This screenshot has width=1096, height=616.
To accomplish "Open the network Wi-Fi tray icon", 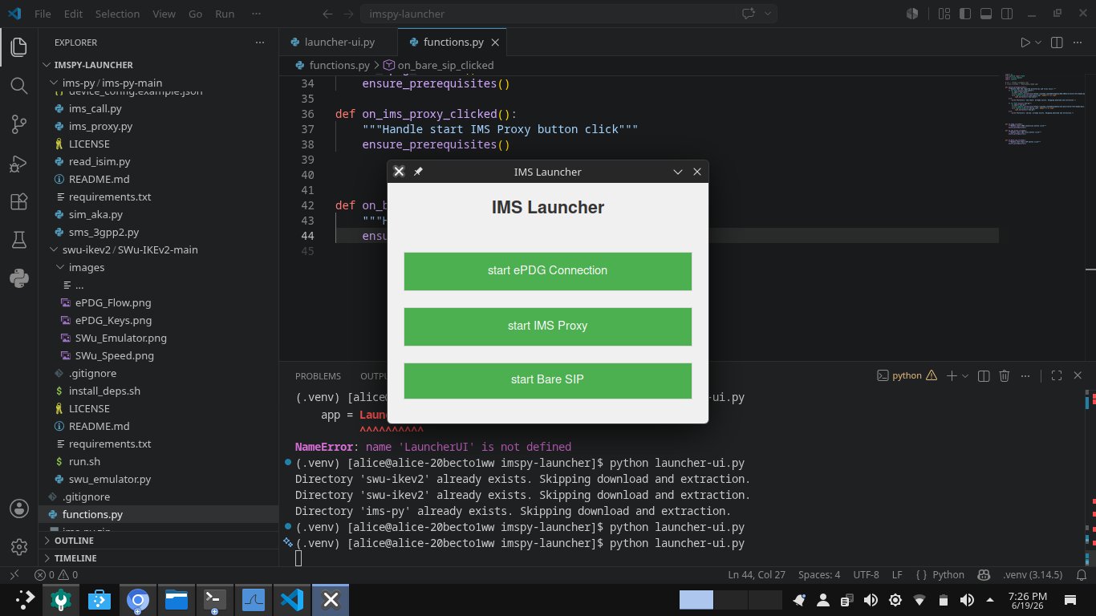I will pos(919,600).
